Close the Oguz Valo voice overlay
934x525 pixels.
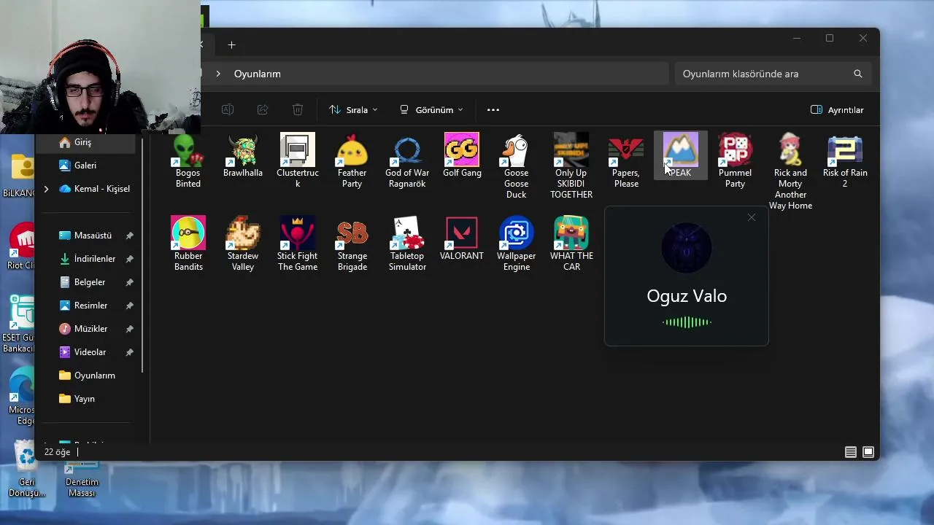(752, 217)
